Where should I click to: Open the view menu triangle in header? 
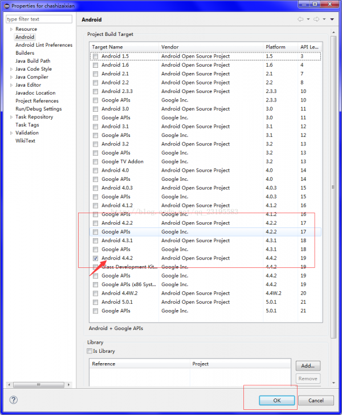[x=332, y=19]
